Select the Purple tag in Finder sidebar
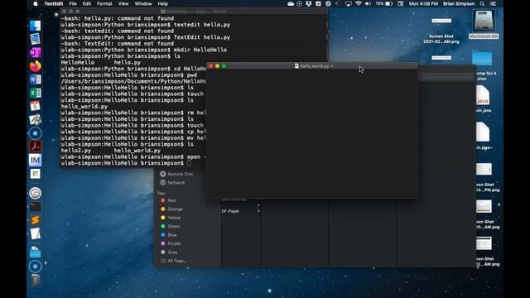The width and height of the screenshot is (530, 298). (x=171, y=243)
